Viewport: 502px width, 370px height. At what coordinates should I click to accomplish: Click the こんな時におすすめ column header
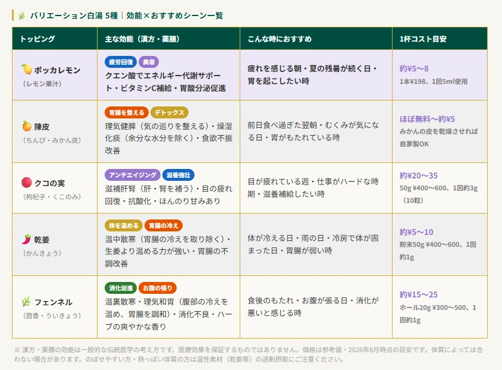[316, 39]
